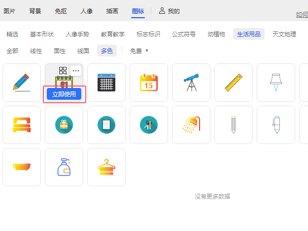Select the 生活用品 category

[249, 34]
